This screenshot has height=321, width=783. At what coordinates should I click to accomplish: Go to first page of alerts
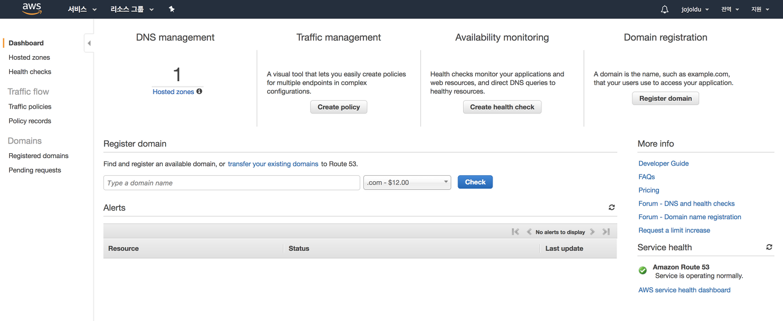coord(515,232)
